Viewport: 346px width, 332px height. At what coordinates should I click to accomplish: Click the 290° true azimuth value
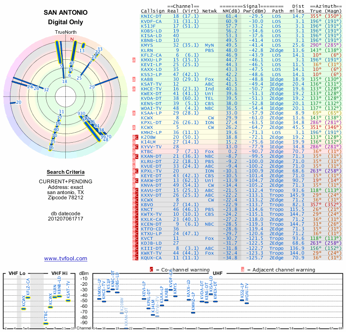pos(316,45)
